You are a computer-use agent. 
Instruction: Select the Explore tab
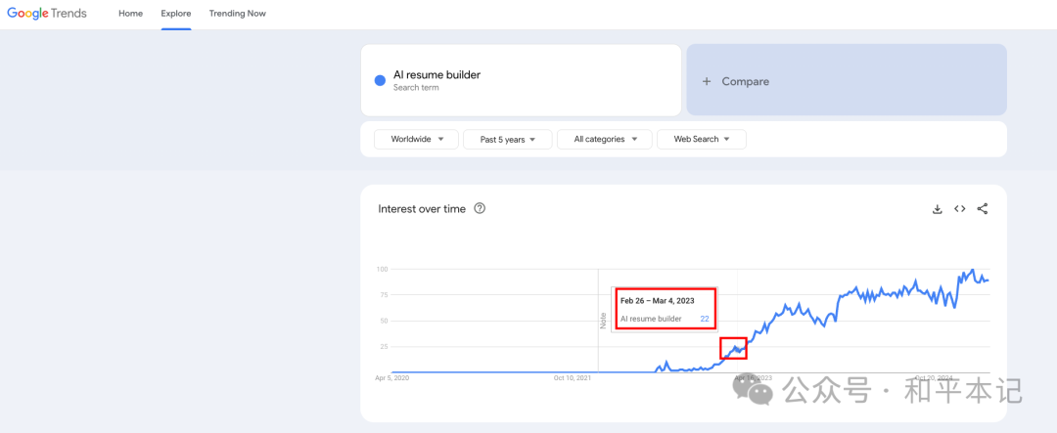point(176,14)
